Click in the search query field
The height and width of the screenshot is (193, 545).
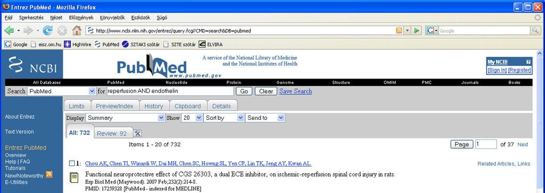point(170,91)
